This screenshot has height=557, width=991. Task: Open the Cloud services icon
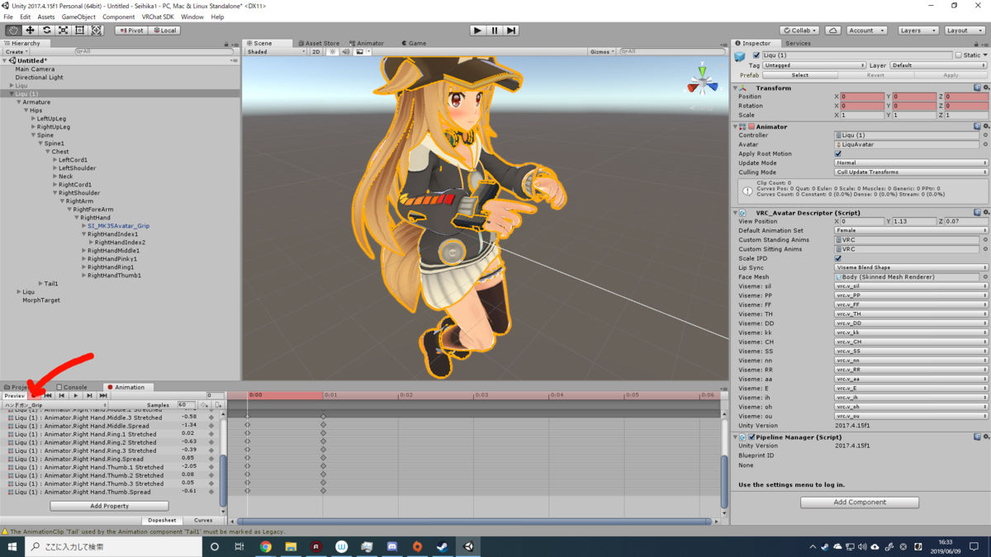click(x=832, y=31)
